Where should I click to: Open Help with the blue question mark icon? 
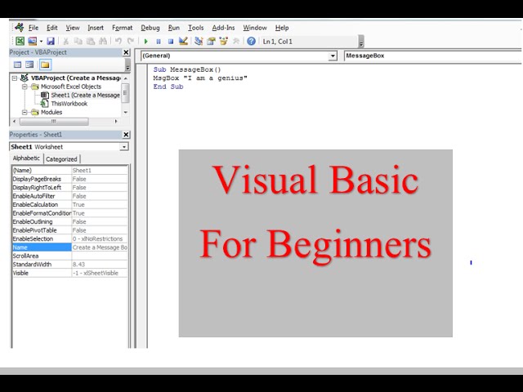click(251, 41)
